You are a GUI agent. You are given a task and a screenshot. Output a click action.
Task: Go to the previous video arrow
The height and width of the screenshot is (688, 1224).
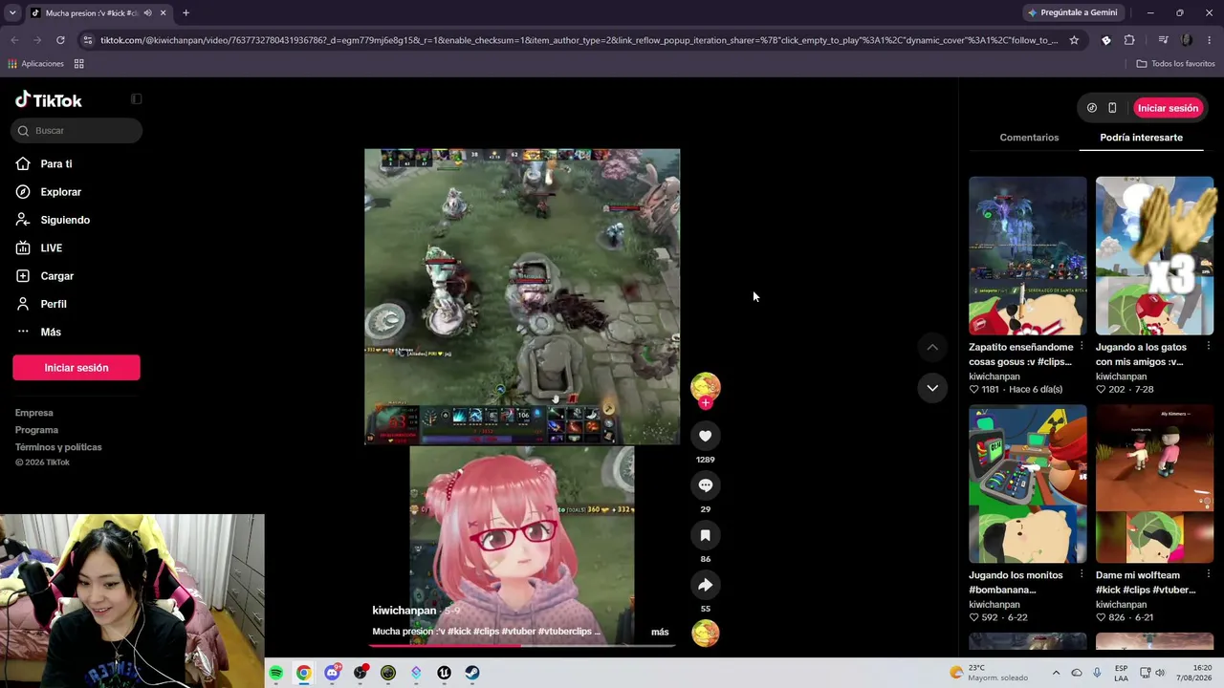(x=932, y=347)
